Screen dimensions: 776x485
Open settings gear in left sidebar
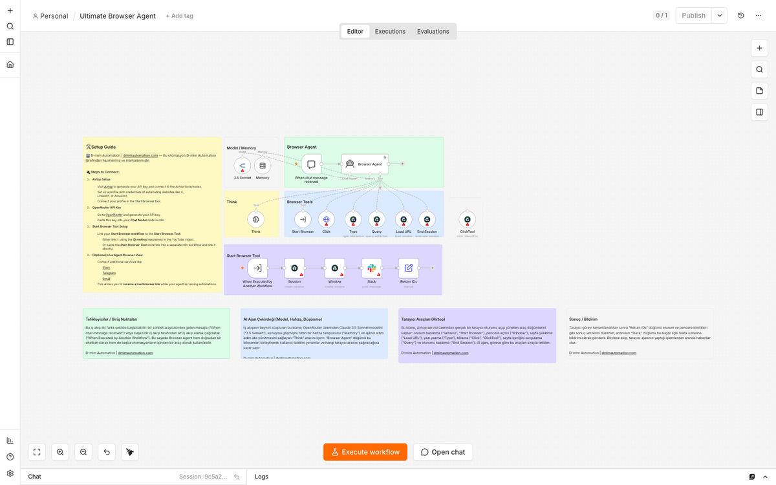10,473
